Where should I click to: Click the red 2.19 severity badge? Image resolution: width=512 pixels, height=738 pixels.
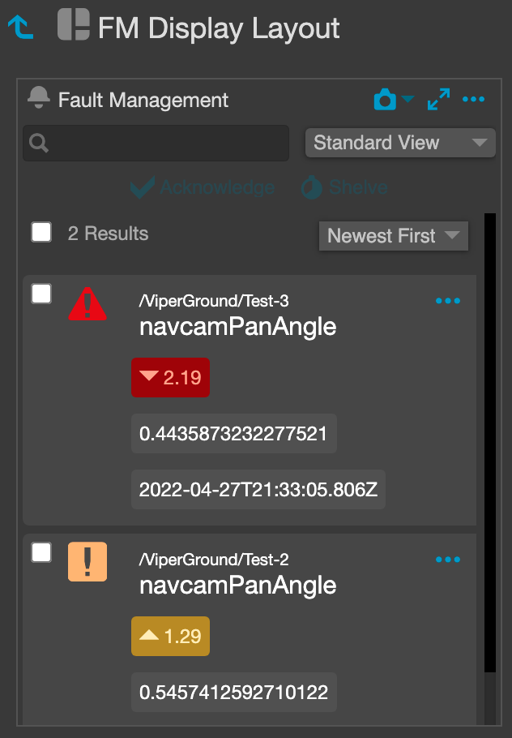pyautogui.click(x=170, y=377)
